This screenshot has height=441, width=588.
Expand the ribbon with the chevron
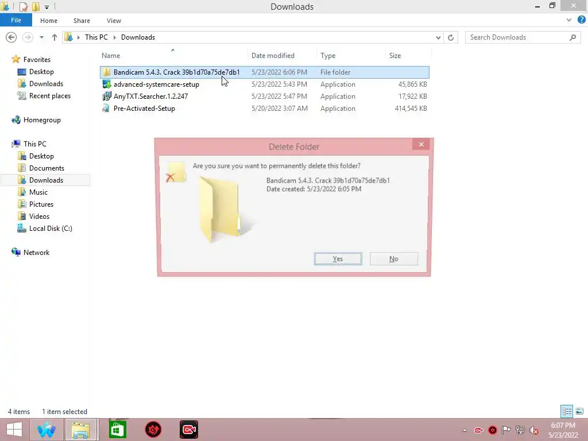point(569,20)
